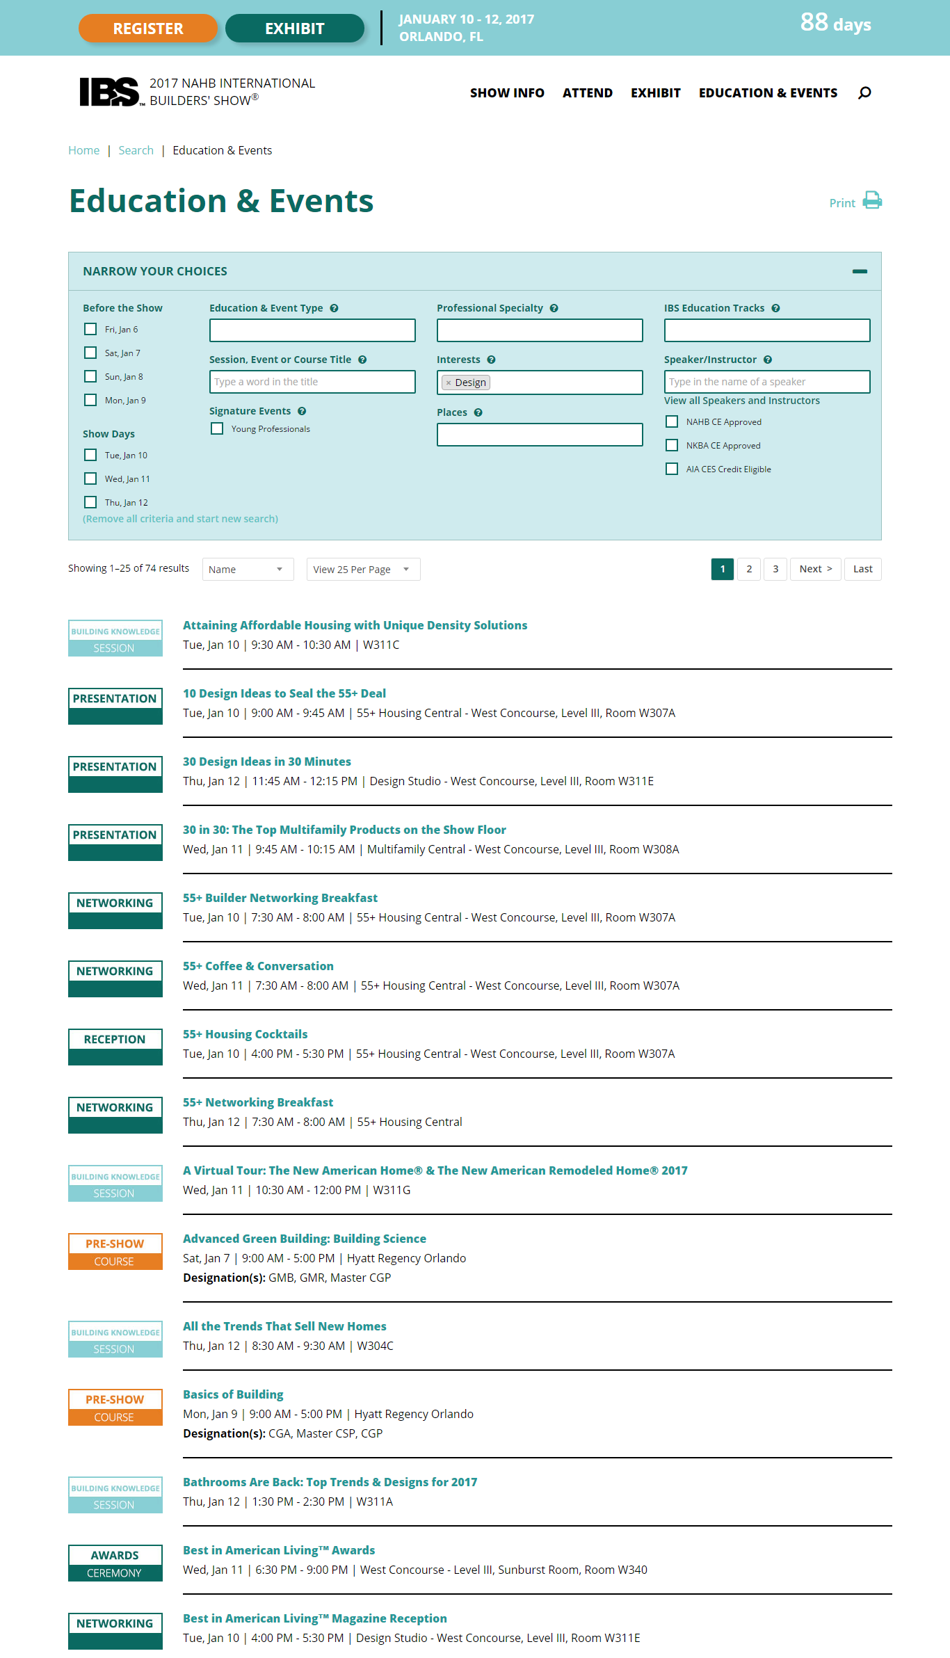Go to results page 2
Viewport: 950px width, 1658px height.
pyautogui.click(x=749, y=569)
